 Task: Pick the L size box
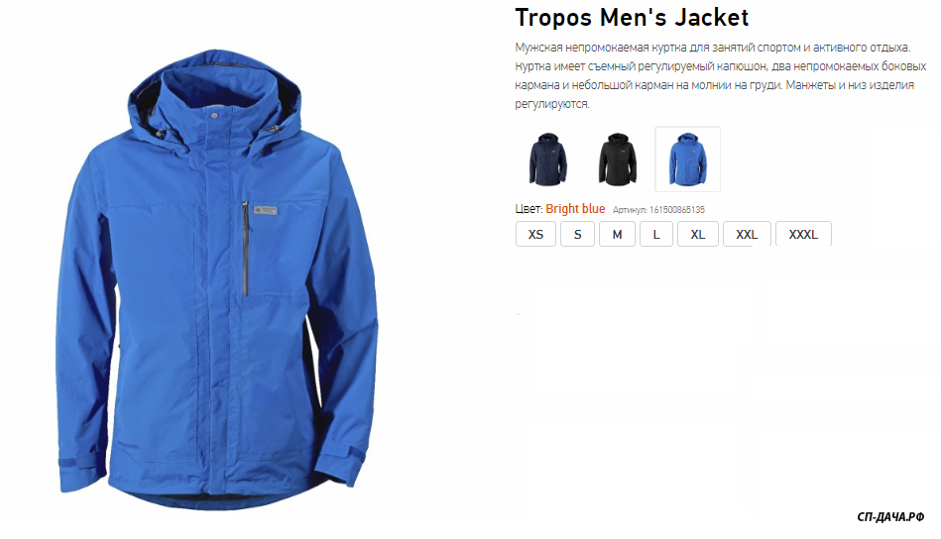[x=656, y=235]
